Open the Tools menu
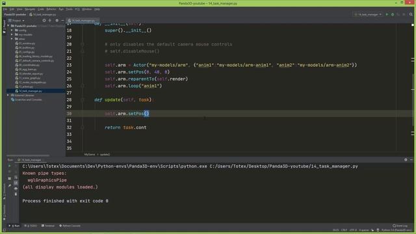416x234 pixels. (x=69, y=9)
